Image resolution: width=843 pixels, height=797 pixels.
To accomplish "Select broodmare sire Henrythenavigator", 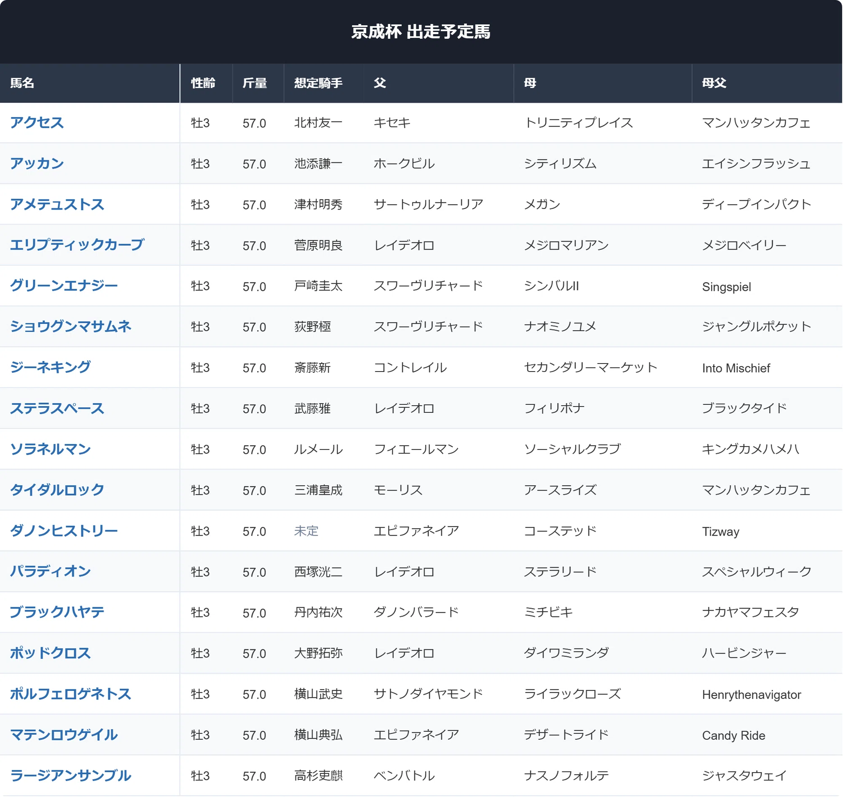I will 752,695.
